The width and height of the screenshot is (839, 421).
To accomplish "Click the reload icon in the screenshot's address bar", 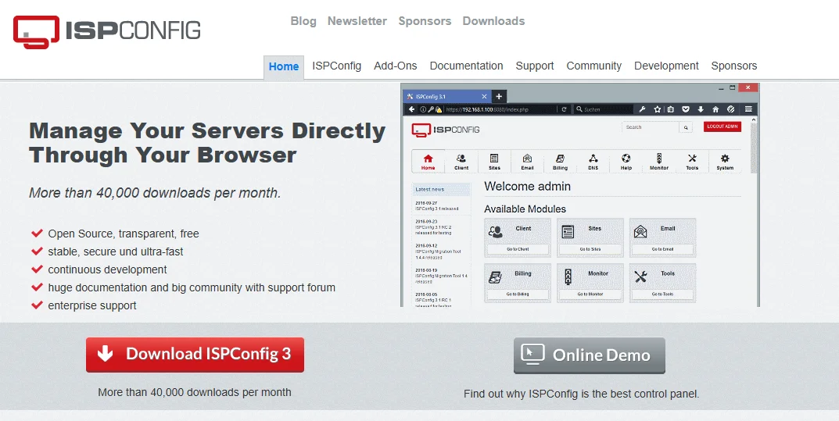I will coord(565,109).
